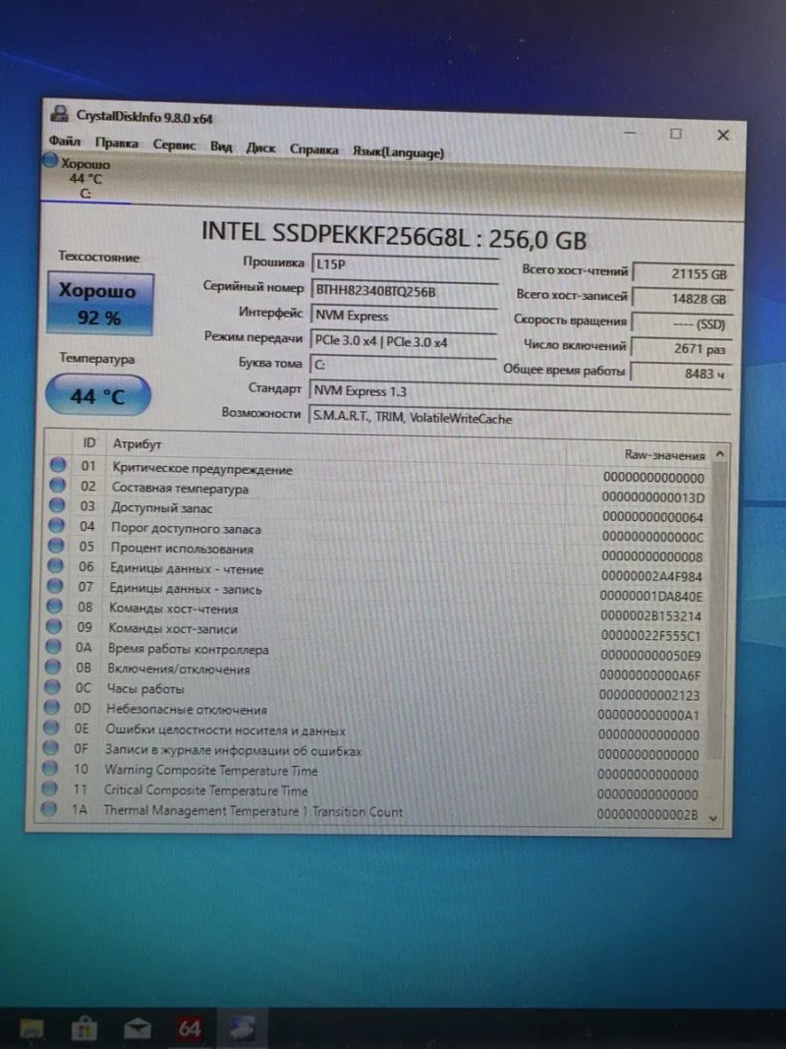
Task: Click status circle for attribute 02 Составная температура
Action: click(58, 485)
